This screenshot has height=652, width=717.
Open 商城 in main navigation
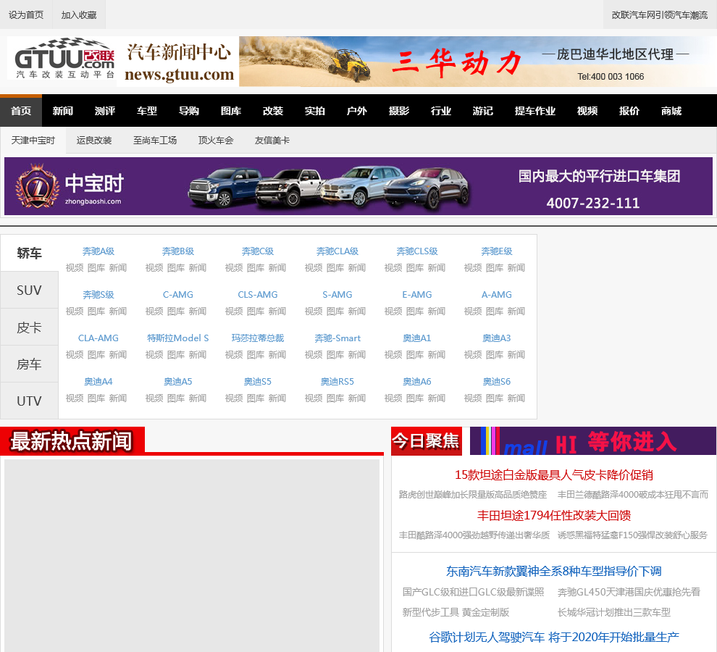click(671, 111)
